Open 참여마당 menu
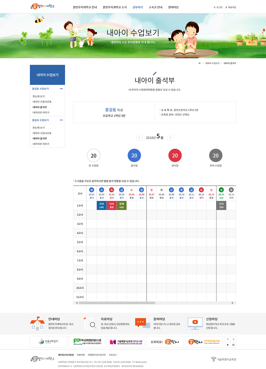Image resolution: width=266 pixels, height=369 pixels. click(x=173, y=7)
